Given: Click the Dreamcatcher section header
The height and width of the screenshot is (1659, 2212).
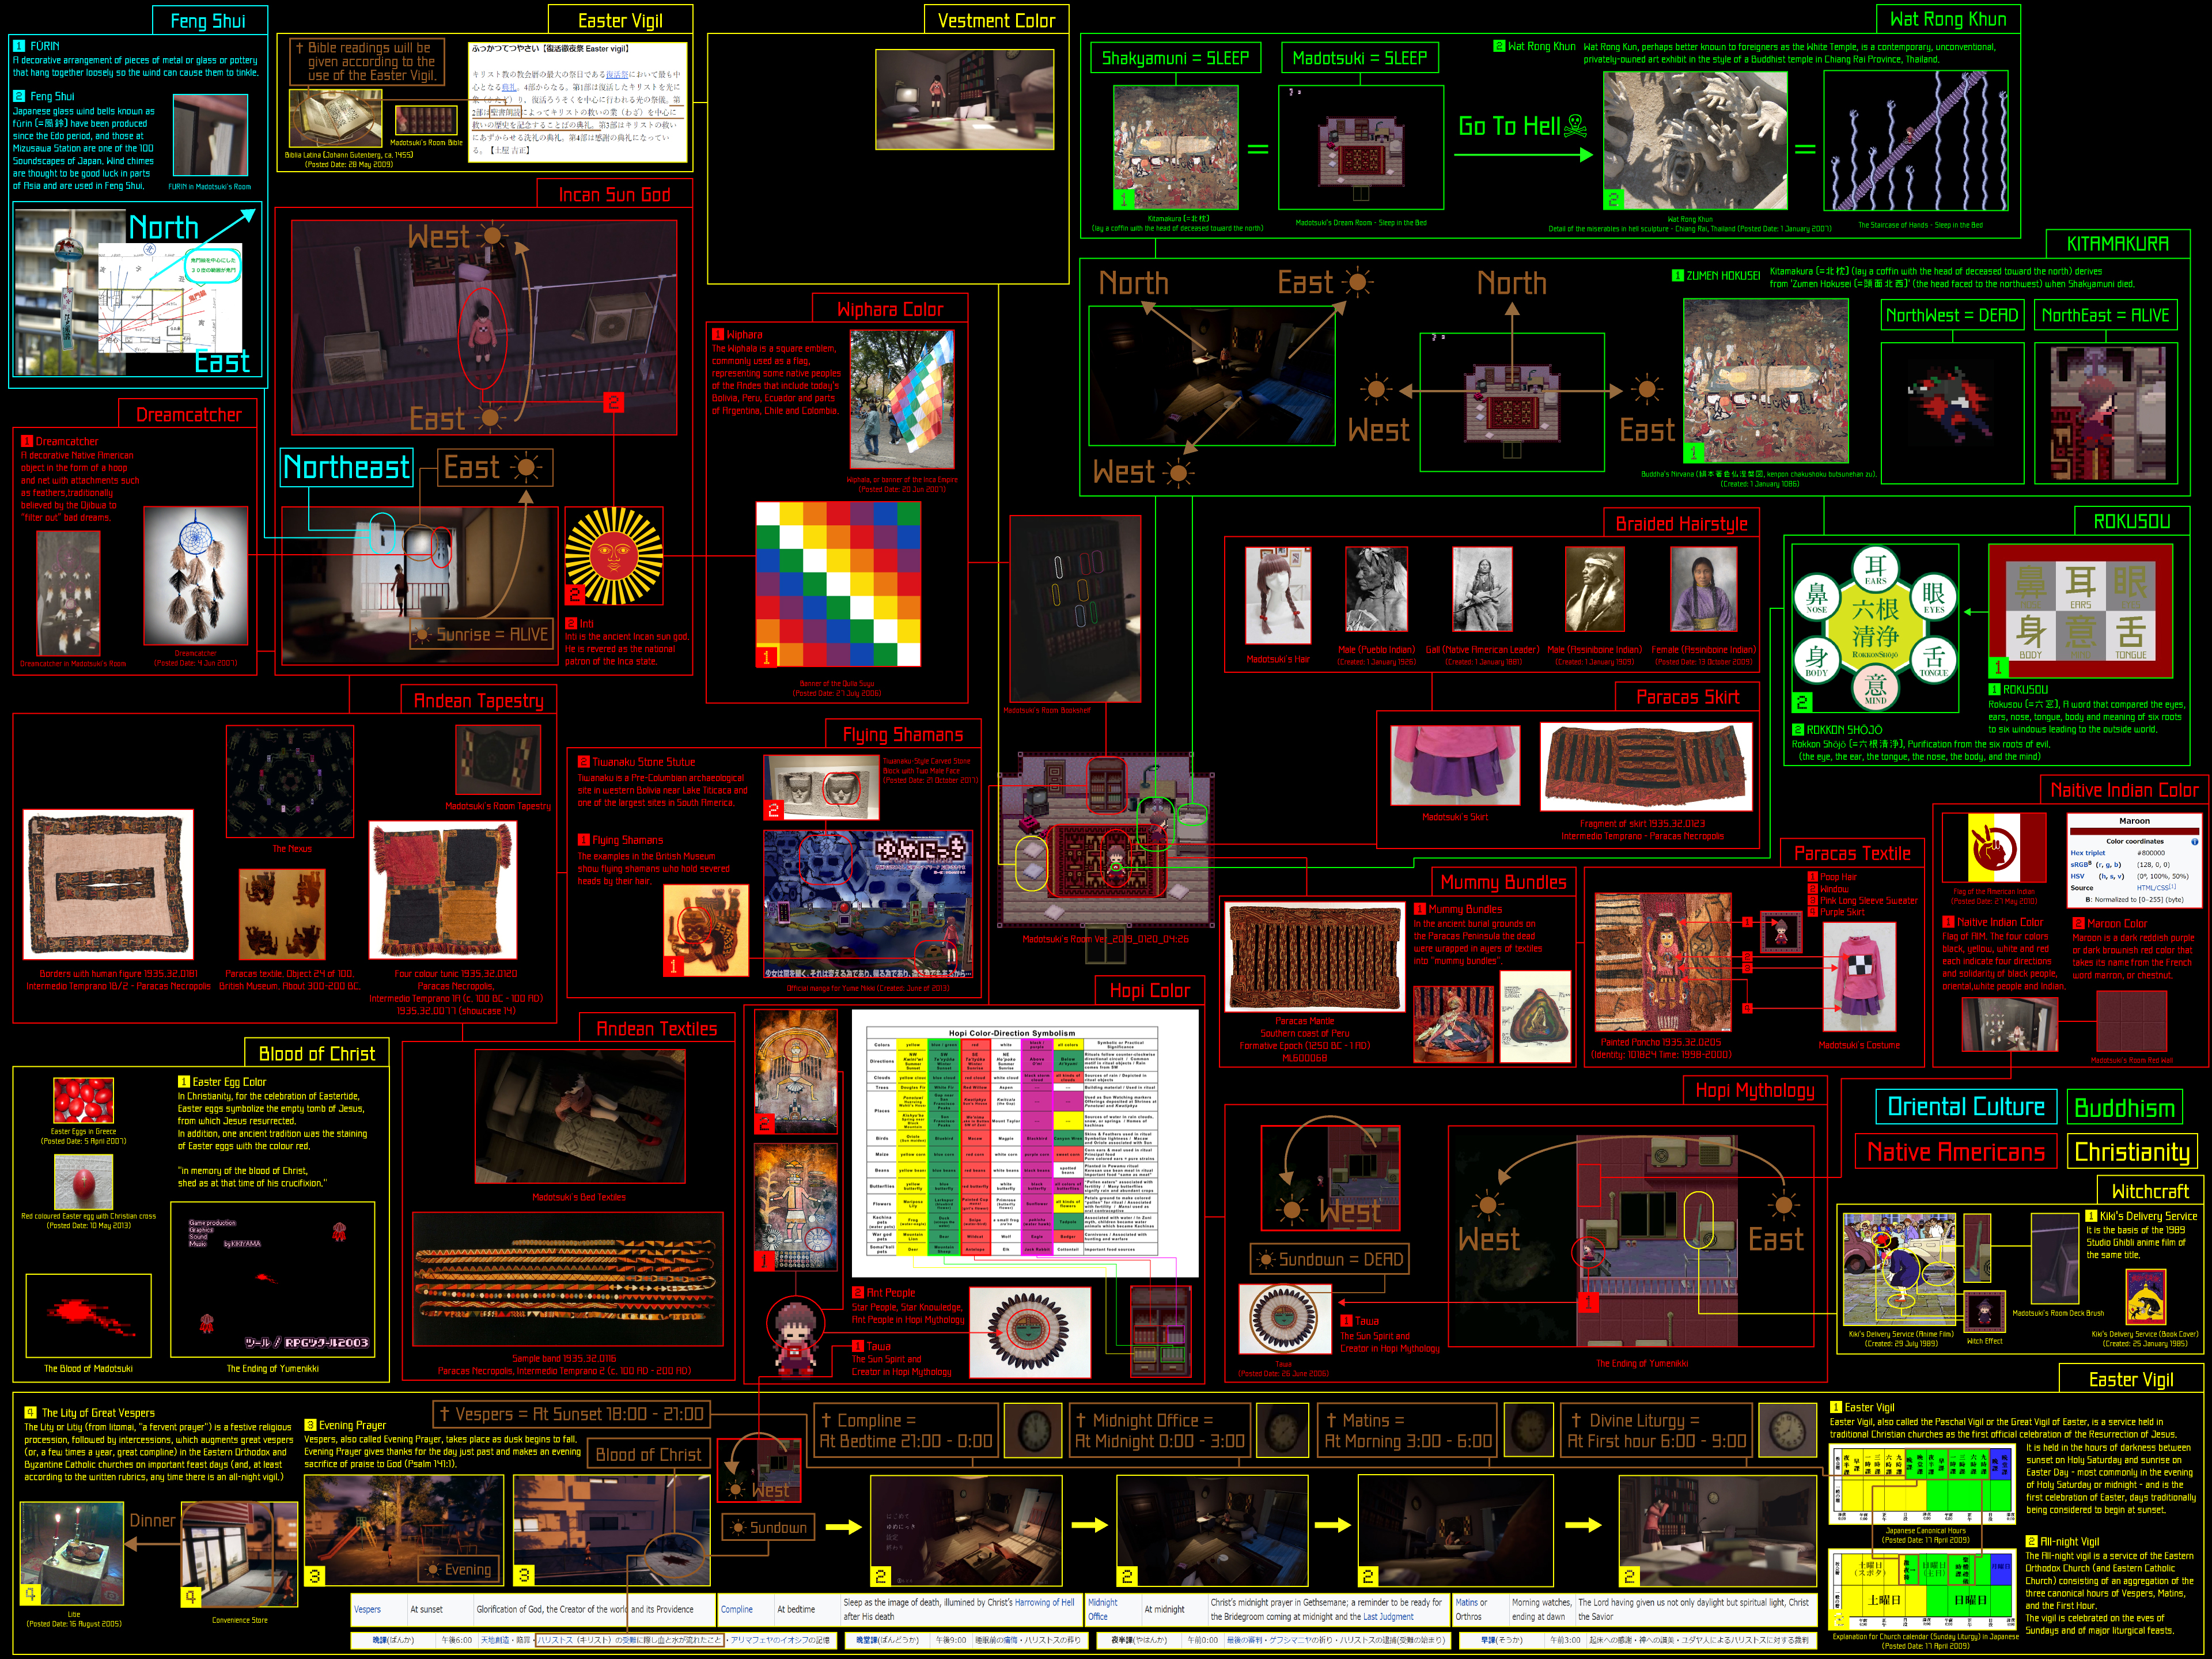Looking at the screenshot, I should [x=188, y=415].
